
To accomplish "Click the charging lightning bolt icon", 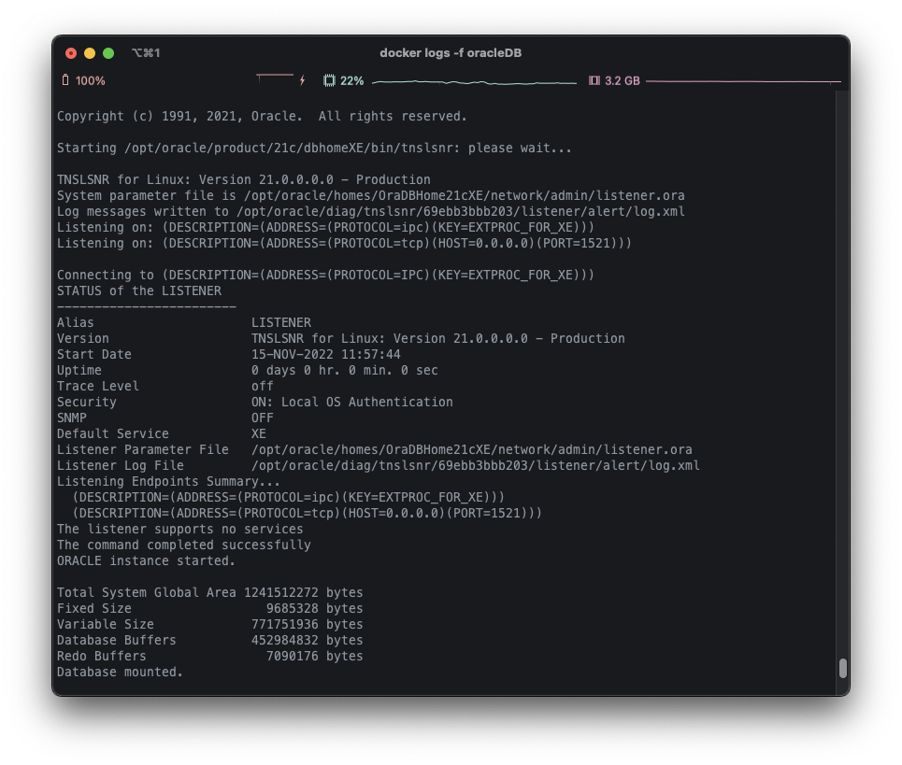I will coord(302,80).
